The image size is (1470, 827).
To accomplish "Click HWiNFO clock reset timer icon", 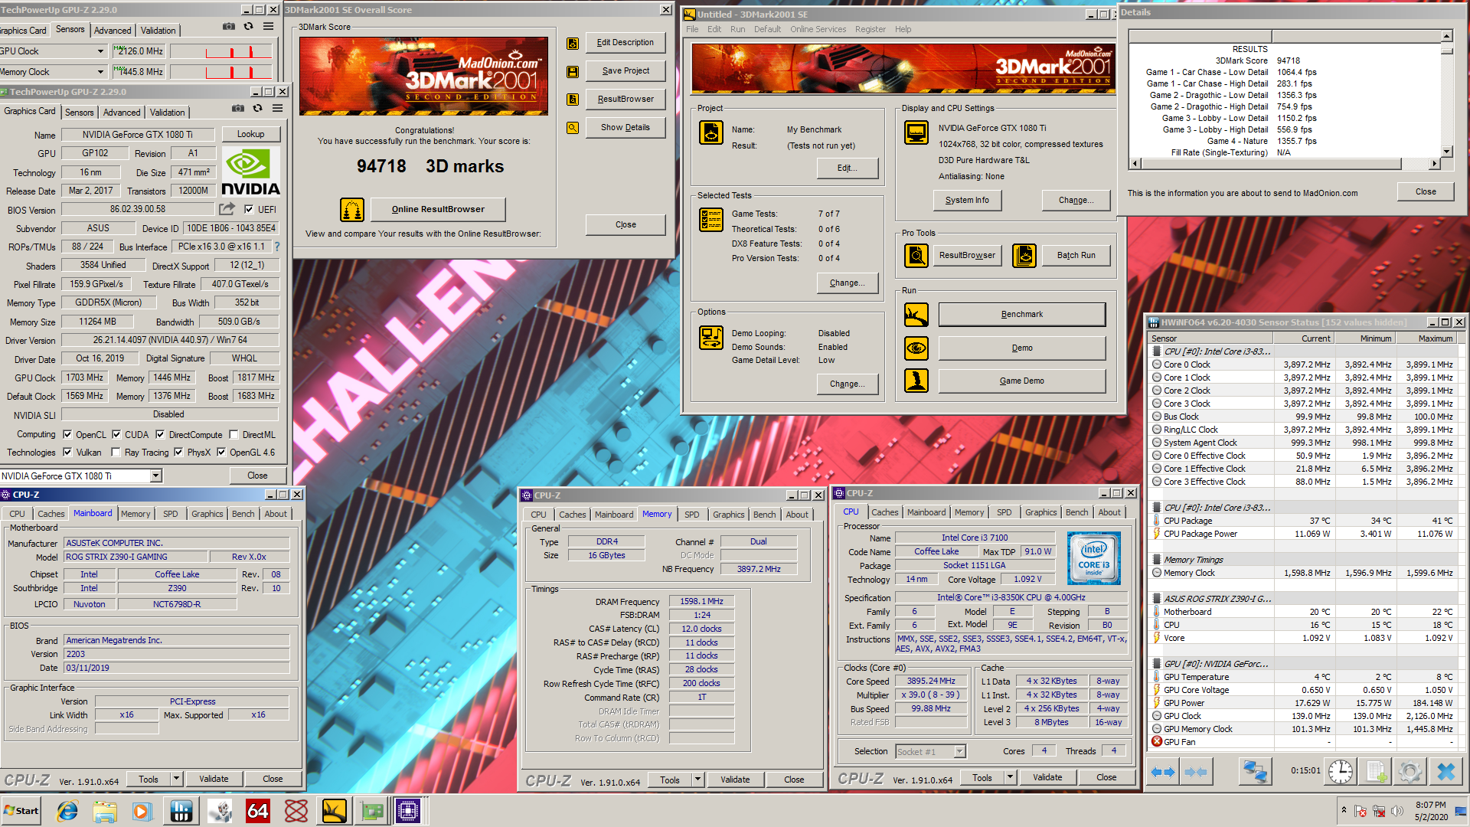I will point(1340,772).
